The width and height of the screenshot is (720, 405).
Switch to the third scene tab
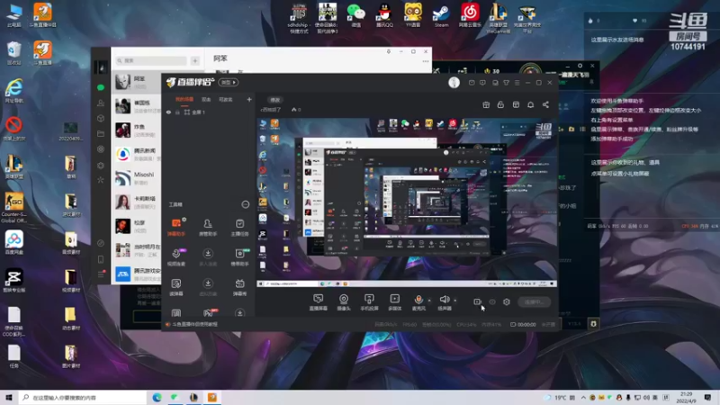[226, 99]
